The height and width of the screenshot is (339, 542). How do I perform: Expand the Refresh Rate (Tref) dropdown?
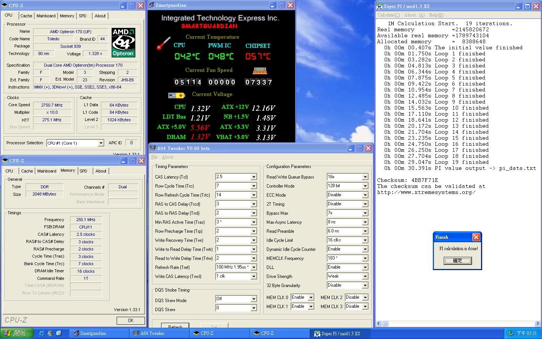254,267
